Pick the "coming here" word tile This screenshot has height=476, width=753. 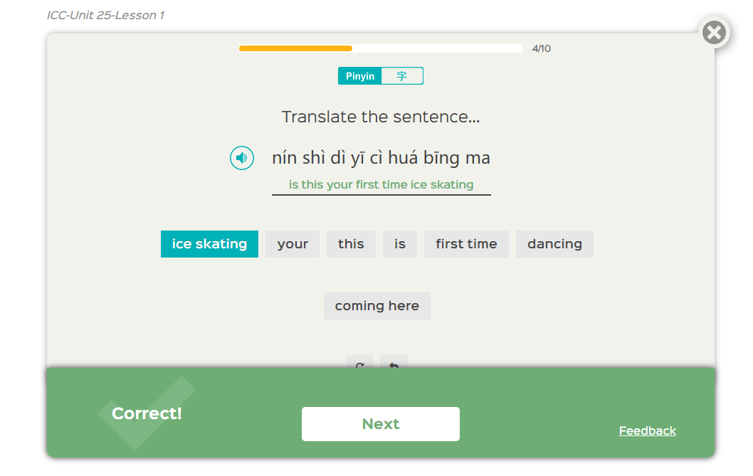(x=376, y=306)
